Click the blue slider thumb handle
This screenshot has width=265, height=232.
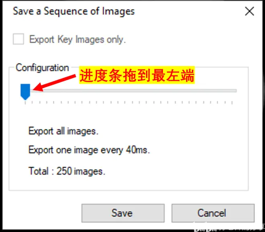25,92
